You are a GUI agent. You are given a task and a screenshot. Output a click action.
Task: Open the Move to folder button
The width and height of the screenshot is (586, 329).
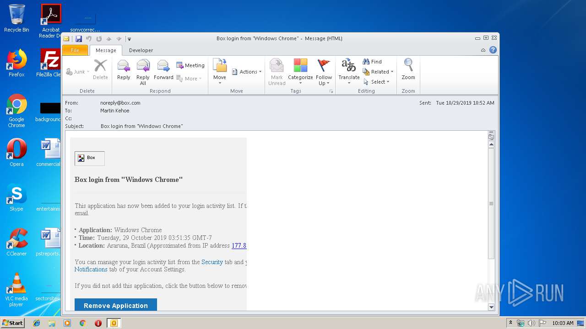(x=220, y=72)
